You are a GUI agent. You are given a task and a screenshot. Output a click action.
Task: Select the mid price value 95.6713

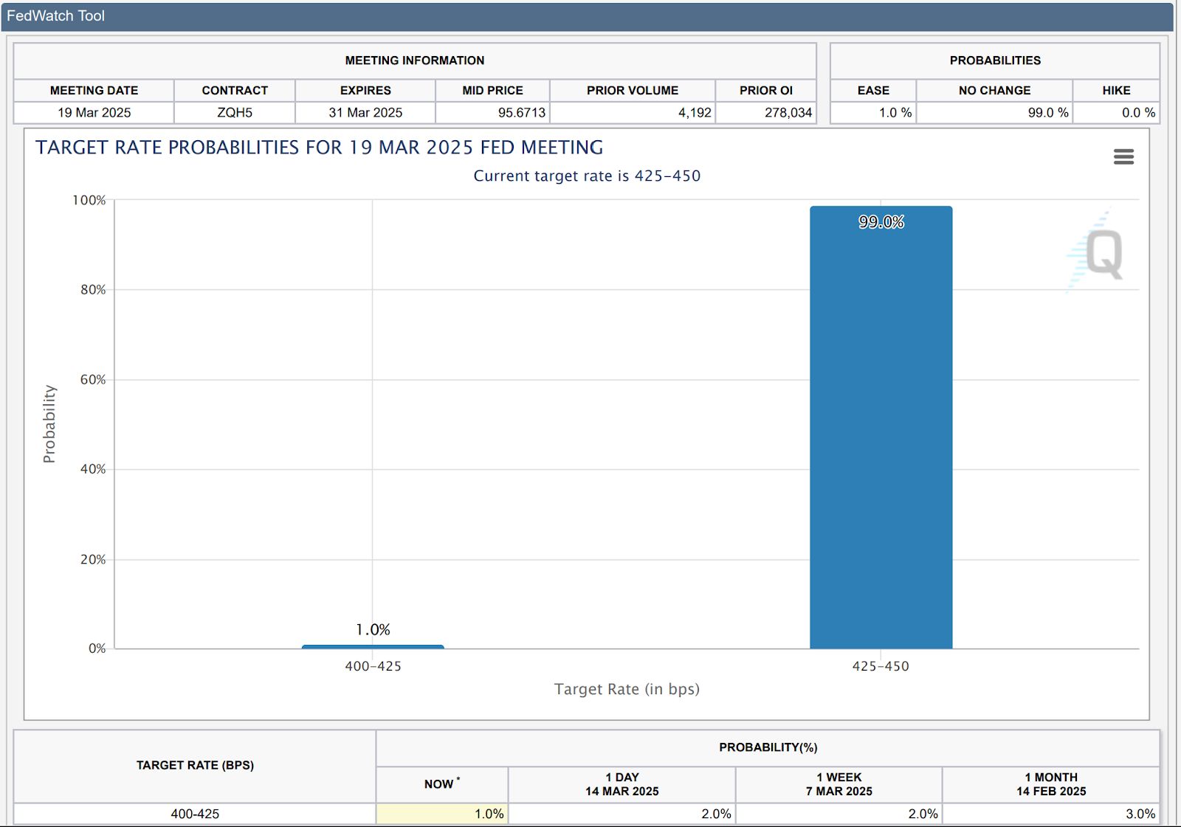click(520, 112)
